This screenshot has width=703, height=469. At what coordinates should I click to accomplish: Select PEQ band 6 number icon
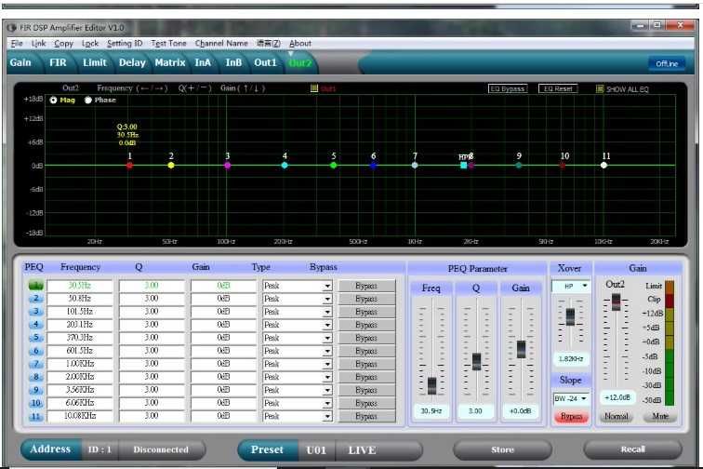(35, 351)
